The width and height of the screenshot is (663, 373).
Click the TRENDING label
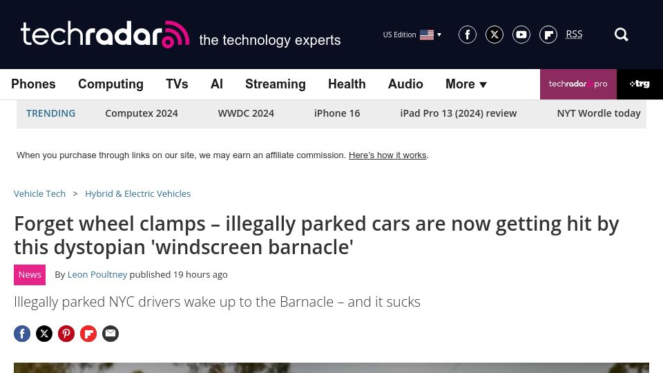click(50, 113)
